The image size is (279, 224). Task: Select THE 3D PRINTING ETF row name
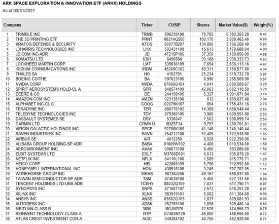(x=37, y=39)
